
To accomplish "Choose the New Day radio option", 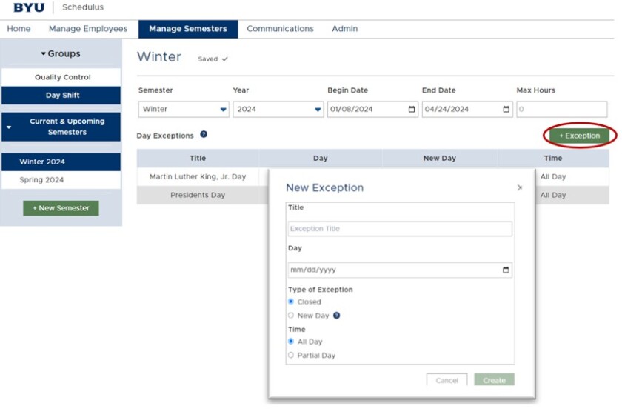I will pos(291,316).
